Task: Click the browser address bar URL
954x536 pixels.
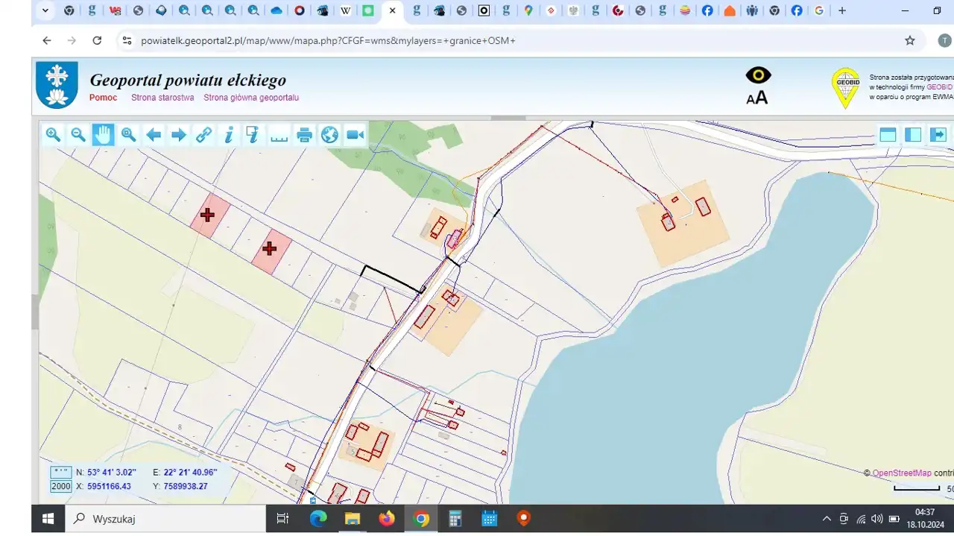Action: pos(328,40)
